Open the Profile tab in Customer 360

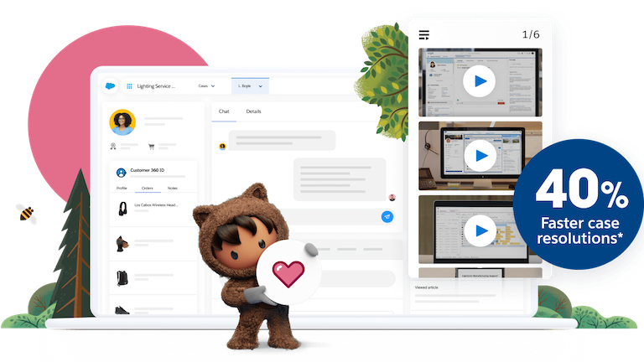coord(122,188)
